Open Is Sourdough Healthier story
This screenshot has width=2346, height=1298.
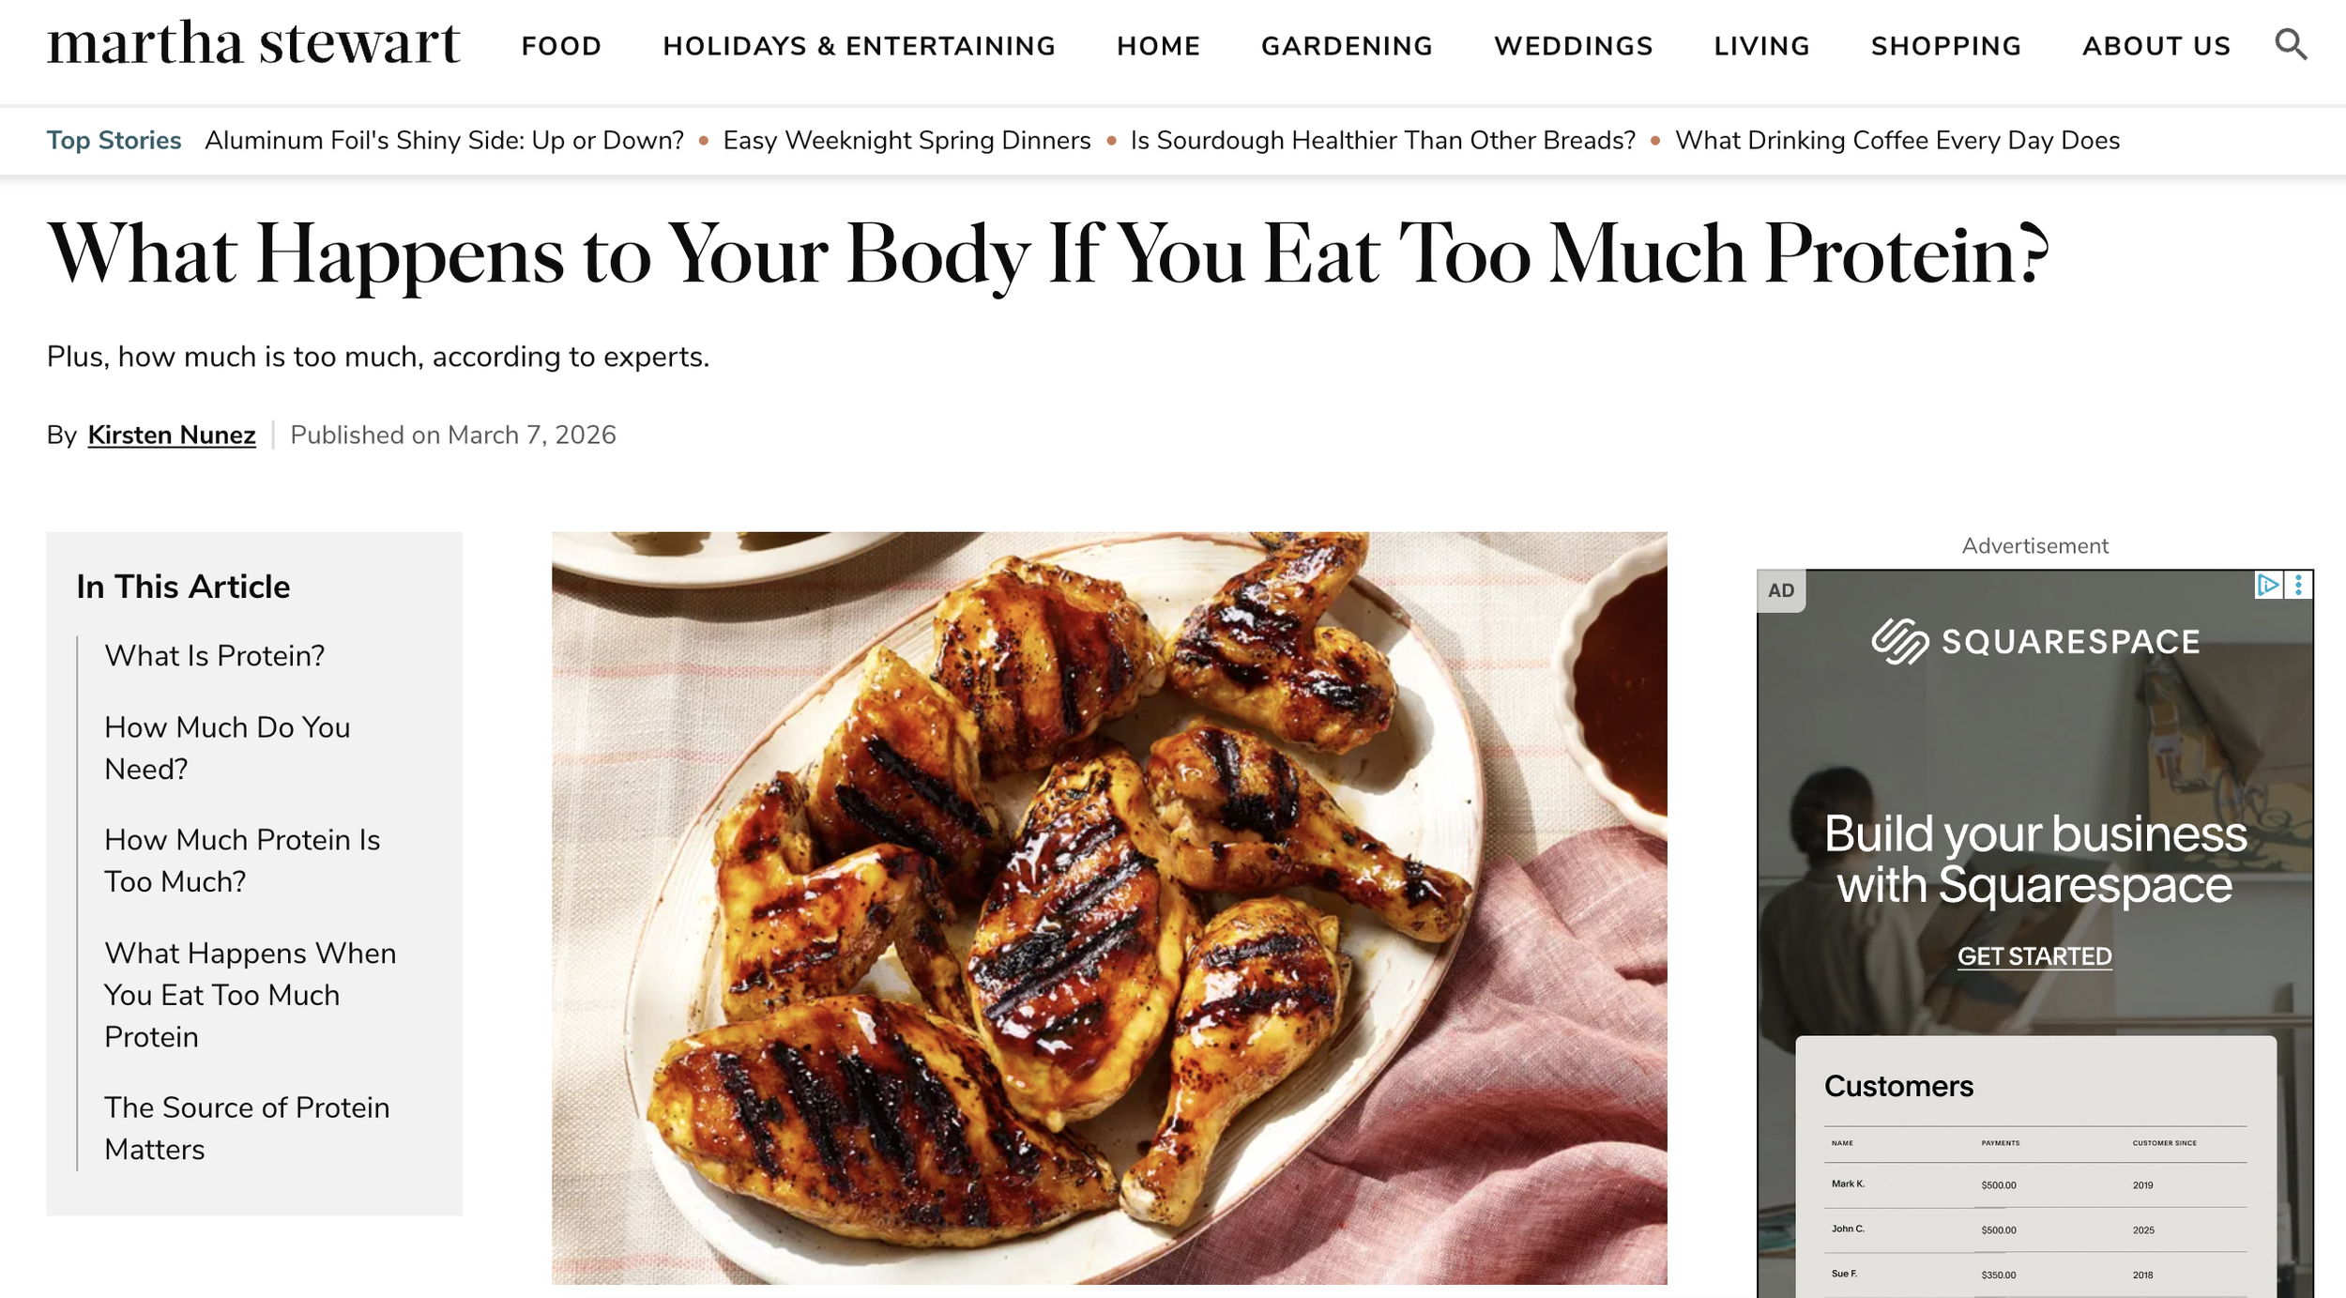[1382, 141]
